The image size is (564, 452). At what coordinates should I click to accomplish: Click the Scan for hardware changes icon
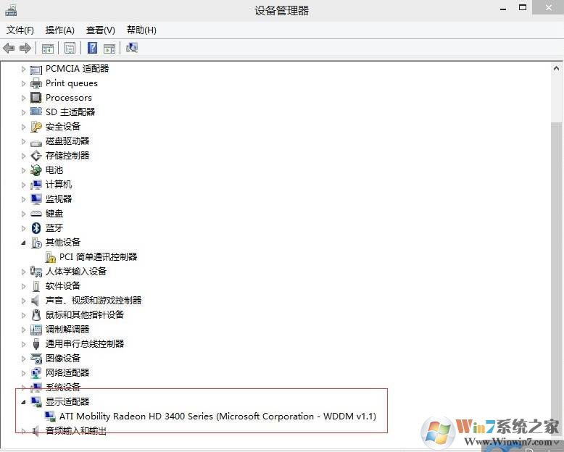pos(131,48)
